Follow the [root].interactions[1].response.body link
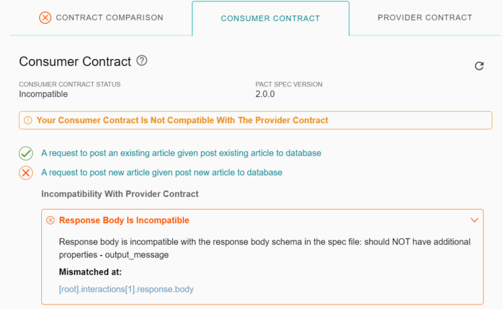This screenshot has width=503, height=309. pyautogui.click(x=126, y=289)
